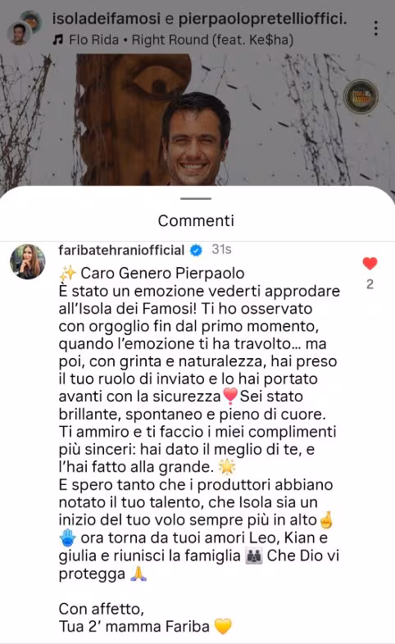The height and width of the screenshot is (644, 395).
Task: Open the three-dot options menu
Action: click(x=376, y=29)
